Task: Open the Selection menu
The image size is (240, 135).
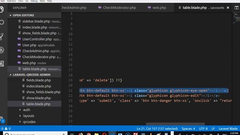Action: pyautogui.click(x=11, y=1)
